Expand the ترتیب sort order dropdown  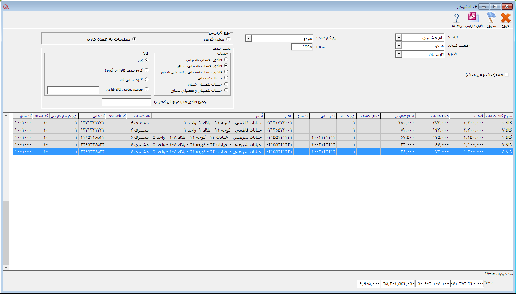point(398,37)
